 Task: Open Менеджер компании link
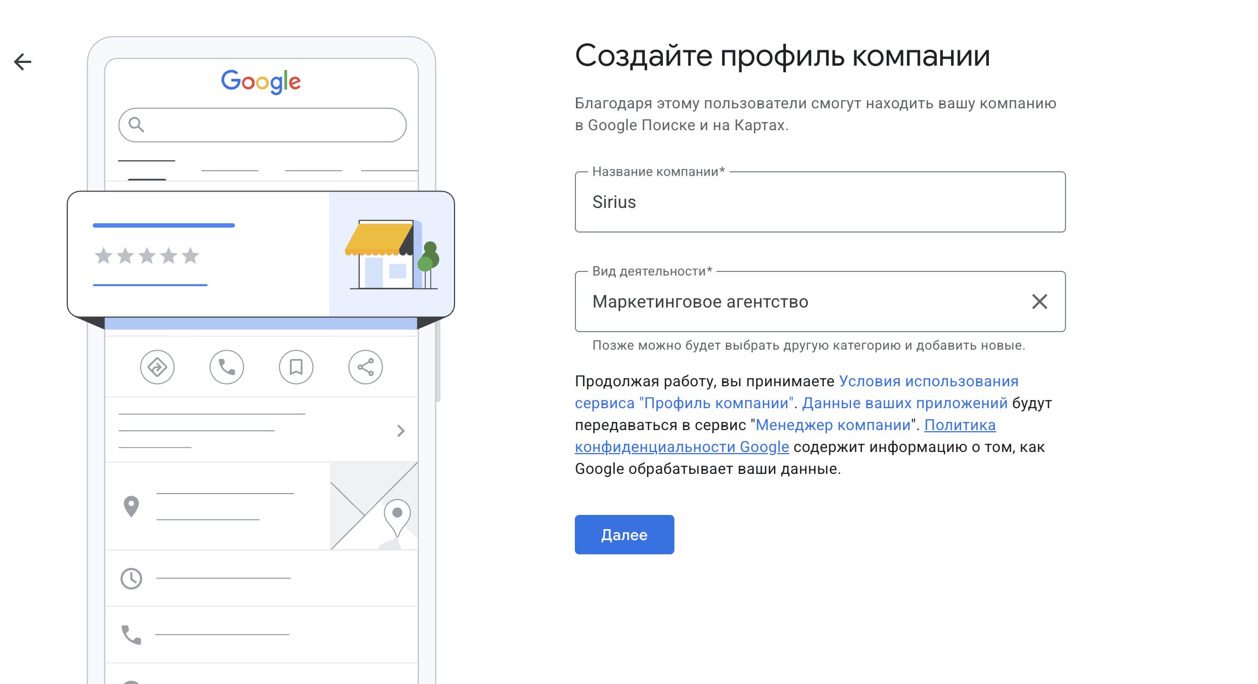[x=833, y=425]
